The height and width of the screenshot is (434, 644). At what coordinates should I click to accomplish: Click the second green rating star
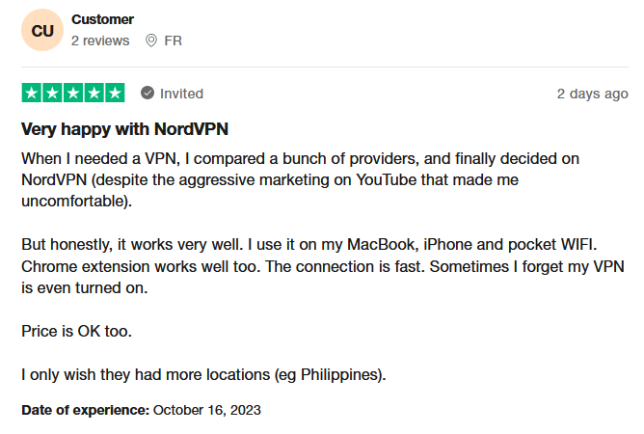coord(53,93)
